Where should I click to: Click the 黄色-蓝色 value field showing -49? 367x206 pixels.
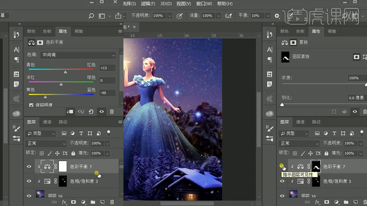pos(107,93)
